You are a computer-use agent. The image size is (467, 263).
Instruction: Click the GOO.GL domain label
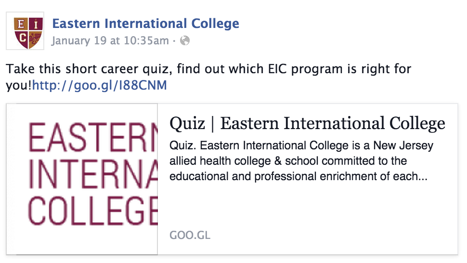click(x=190, y=235)
